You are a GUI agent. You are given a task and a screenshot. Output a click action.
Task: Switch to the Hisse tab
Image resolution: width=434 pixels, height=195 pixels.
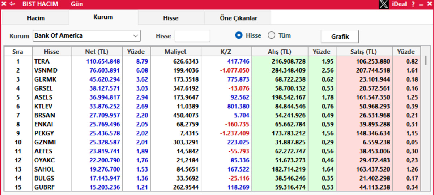coord(171,18)
